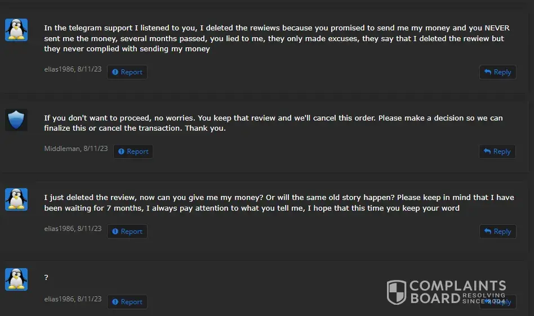This screenshot has width=534, height=316.
Task: Report the question mark comment
Action: point(127,302)
